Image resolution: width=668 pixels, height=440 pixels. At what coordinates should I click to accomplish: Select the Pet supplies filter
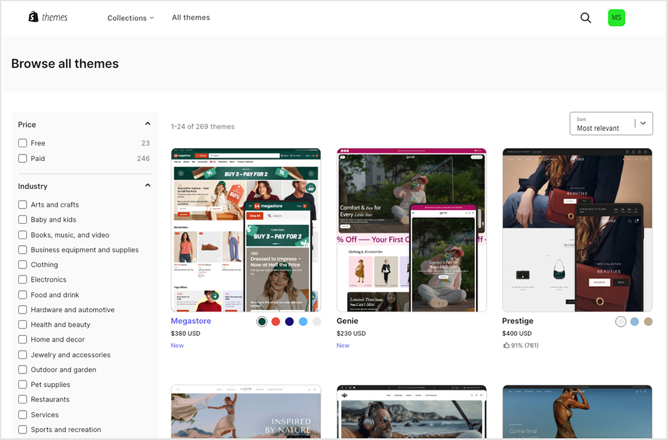[23, 385]
